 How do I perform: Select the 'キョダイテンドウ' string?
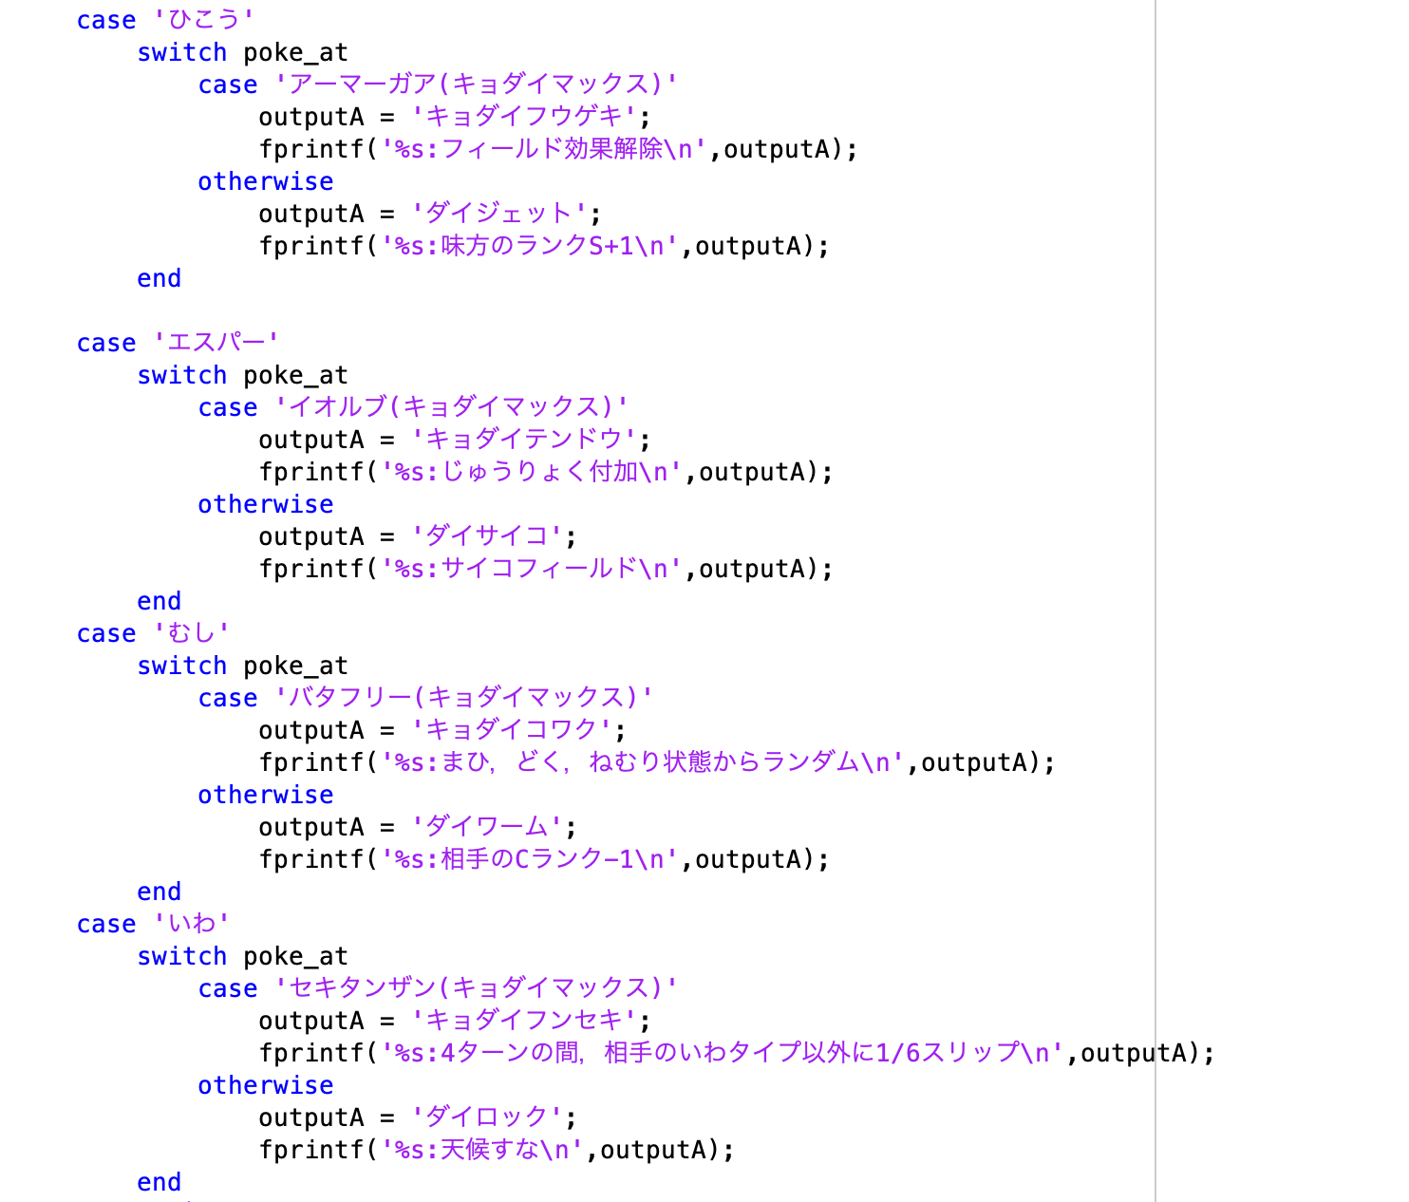click(524, 440)
